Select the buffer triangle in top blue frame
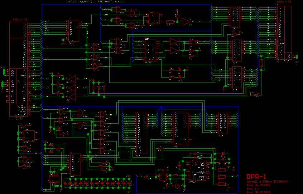Image resolution: width=303 pixels, height=194 pixels. tap(187, 22)
